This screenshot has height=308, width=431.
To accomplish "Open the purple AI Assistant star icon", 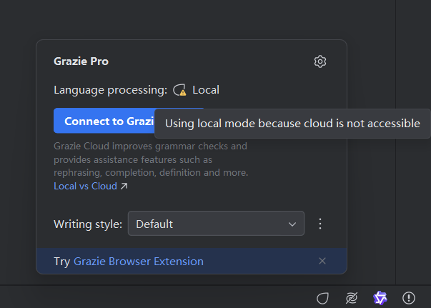I will pyautogui.click(x=380, y=298).
